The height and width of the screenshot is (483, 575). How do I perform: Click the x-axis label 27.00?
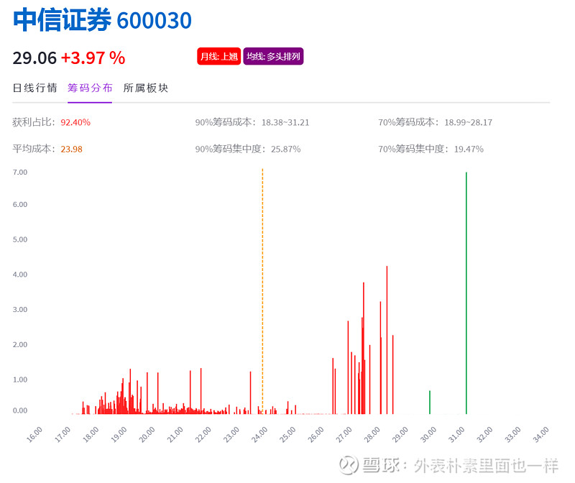344,435
